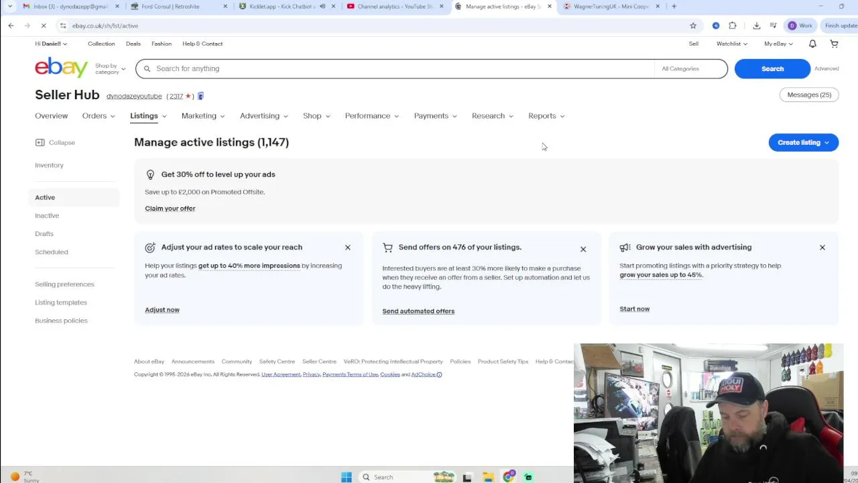Click the dynodazeyoutube seller link
Image resolution: width=858 pixels, height=483 pixels.
[134, 96]
